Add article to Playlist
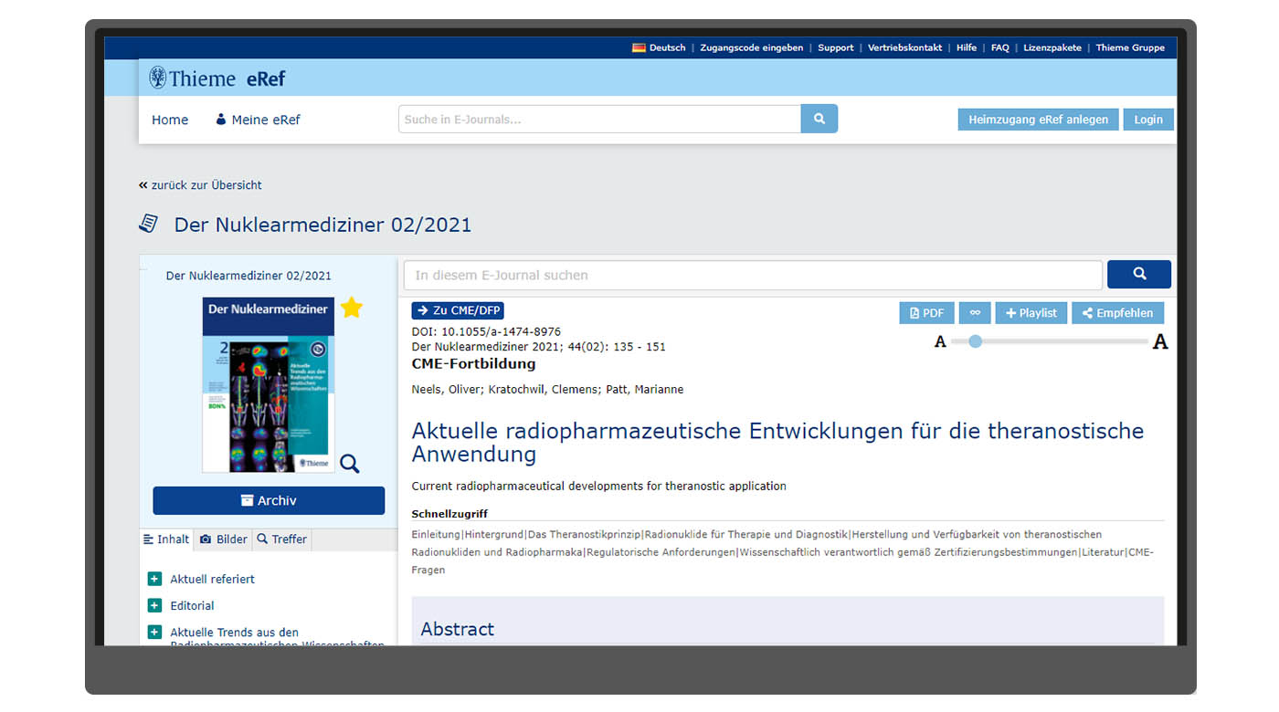The width and height of the screenshot is (1279, 712). tap(1031, 312)
